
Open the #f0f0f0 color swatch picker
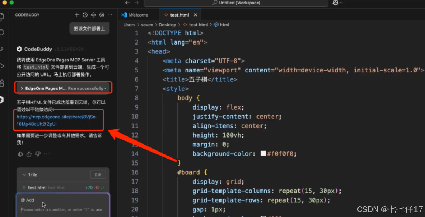[x=263, y=153]
